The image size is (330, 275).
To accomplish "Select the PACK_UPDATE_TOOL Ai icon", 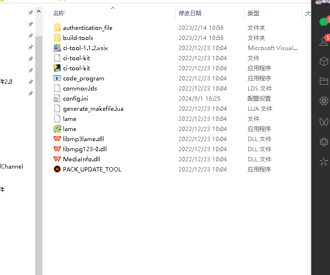I will click(57, 169).
